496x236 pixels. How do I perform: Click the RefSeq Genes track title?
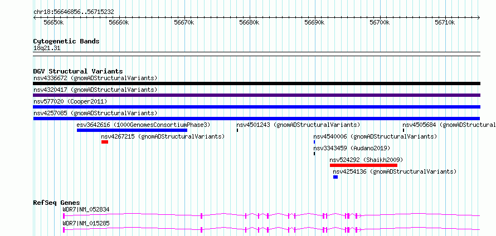57,203
